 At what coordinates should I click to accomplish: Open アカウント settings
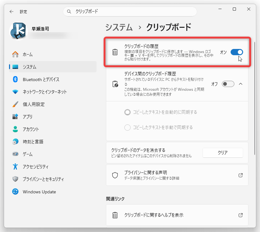coord(53,129)
